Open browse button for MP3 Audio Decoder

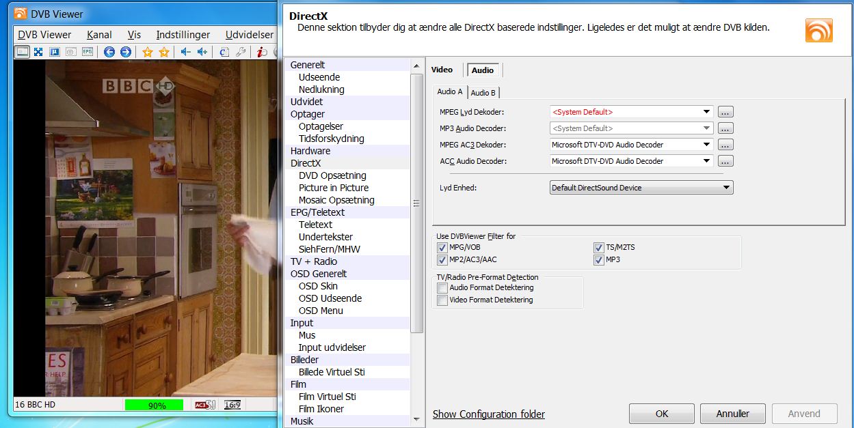[x=725, y=128]
